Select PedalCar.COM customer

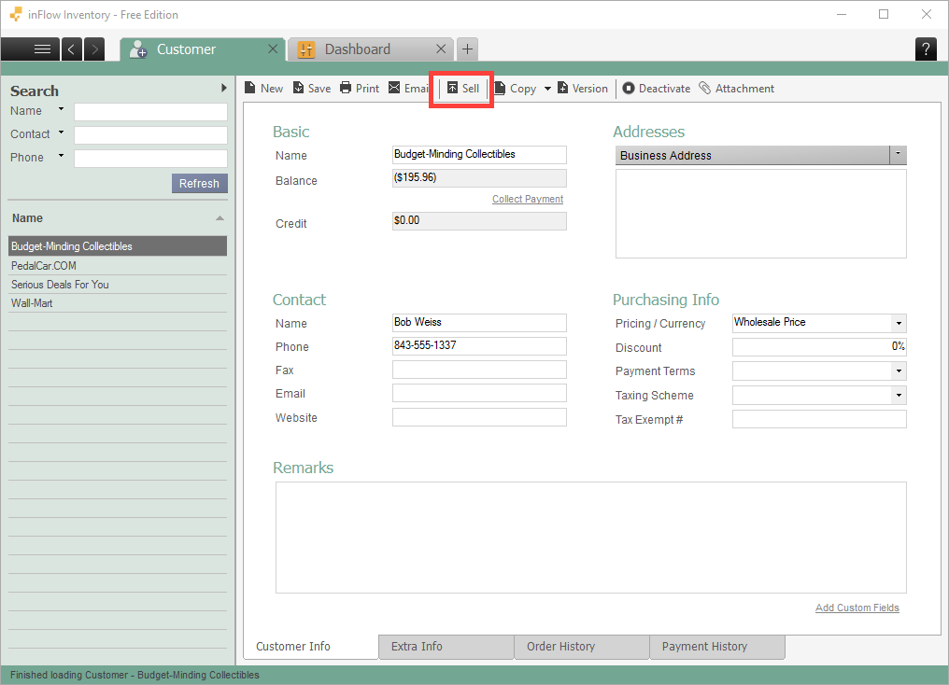(118, 265)
